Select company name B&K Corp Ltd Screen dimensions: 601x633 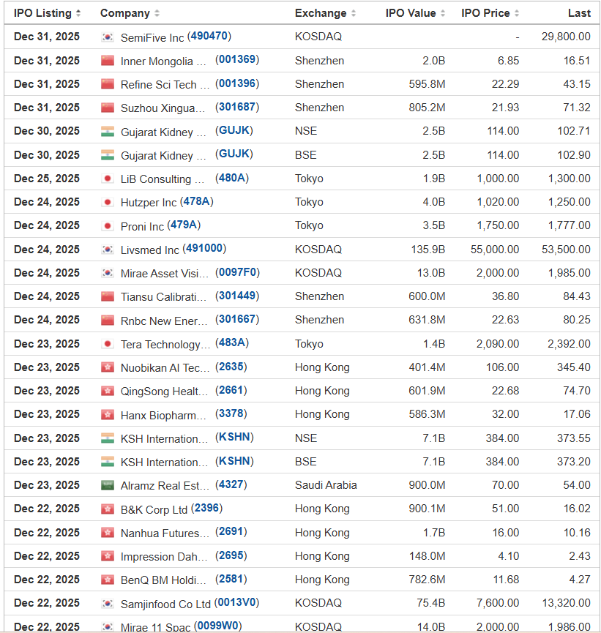[x=154, y=510]
